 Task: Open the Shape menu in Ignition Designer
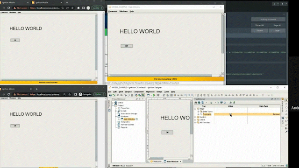[x=159, y=92]
